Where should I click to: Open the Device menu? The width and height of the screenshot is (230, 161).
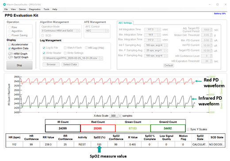(x=22, y=9)
